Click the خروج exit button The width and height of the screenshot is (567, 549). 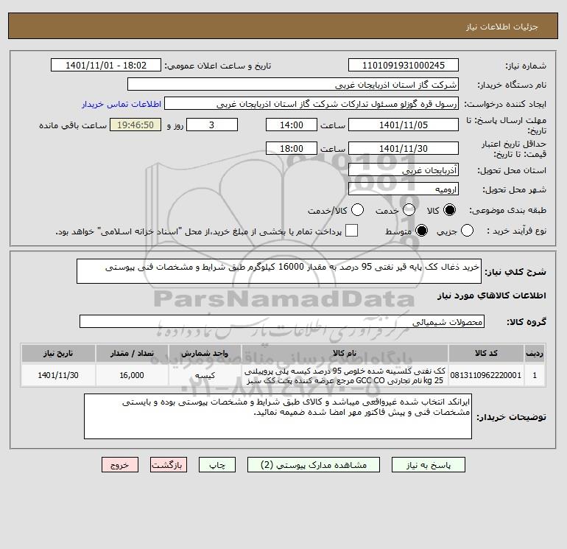(120, 465)
